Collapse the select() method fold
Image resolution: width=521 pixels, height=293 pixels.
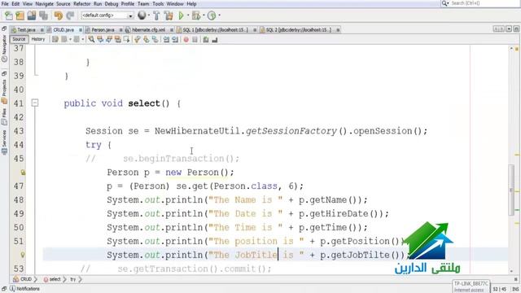tap(35, 103)
